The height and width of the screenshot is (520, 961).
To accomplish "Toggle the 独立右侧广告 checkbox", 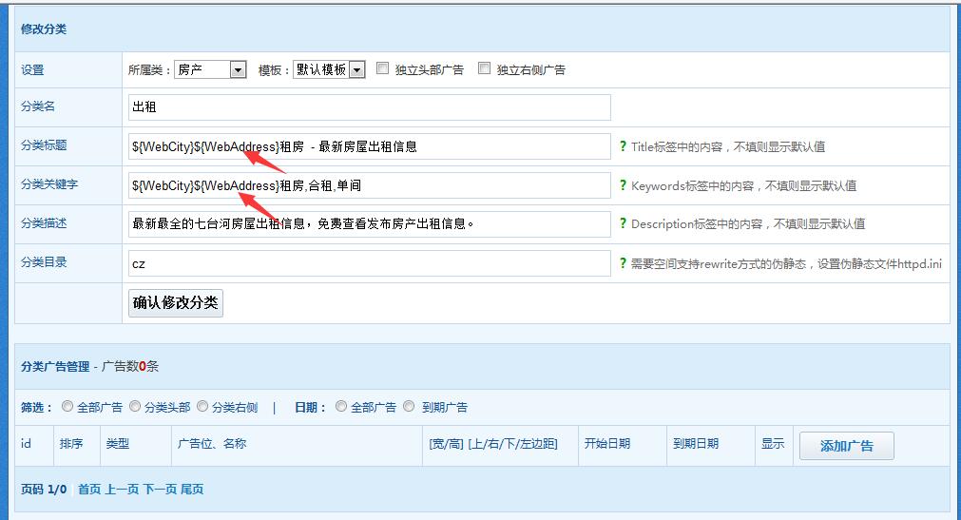I will pyautogui.click(x=484, y=68).
